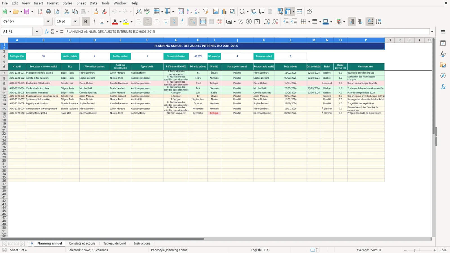The width and height of the screenshot is (450, 253).
Task: Open the paste options dropdown
Action: 88,12
